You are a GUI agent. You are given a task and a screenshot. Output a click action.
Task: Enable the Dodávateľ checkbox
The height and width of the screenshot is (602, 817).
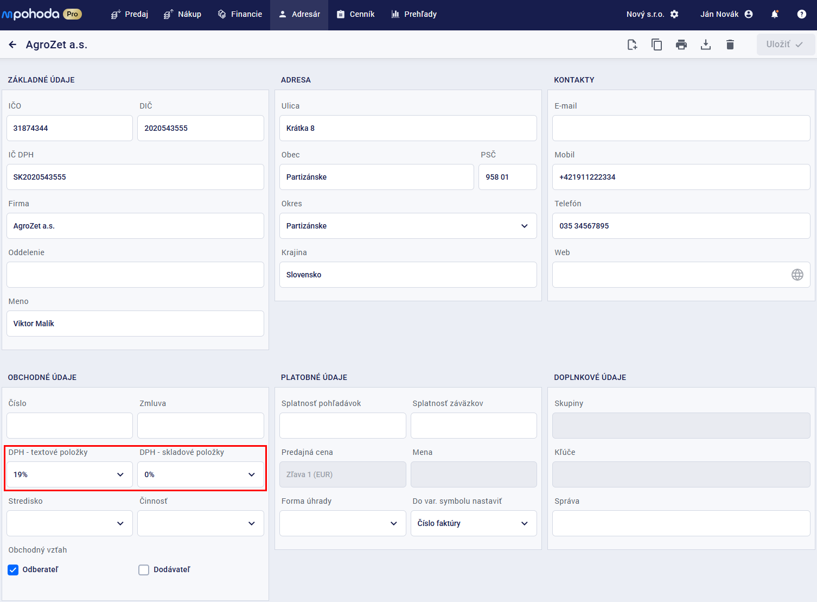point(144,570)
